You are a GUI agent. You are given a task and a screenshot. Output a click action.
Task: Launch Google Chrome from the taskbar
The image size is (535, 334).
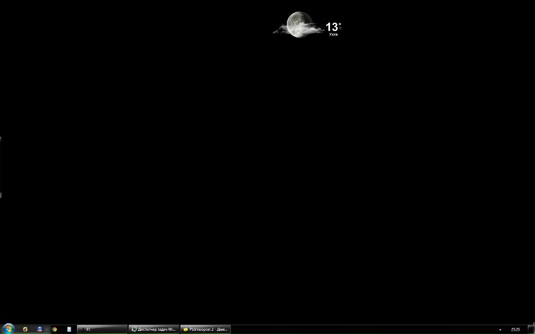(x=55, y=329)
